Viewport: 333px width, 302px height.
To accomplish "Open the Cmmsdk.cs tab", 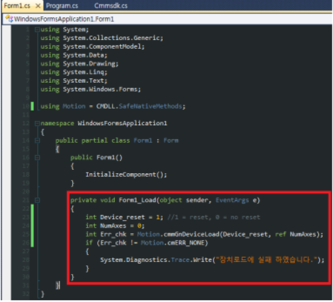I will click(x=111, y=6).
